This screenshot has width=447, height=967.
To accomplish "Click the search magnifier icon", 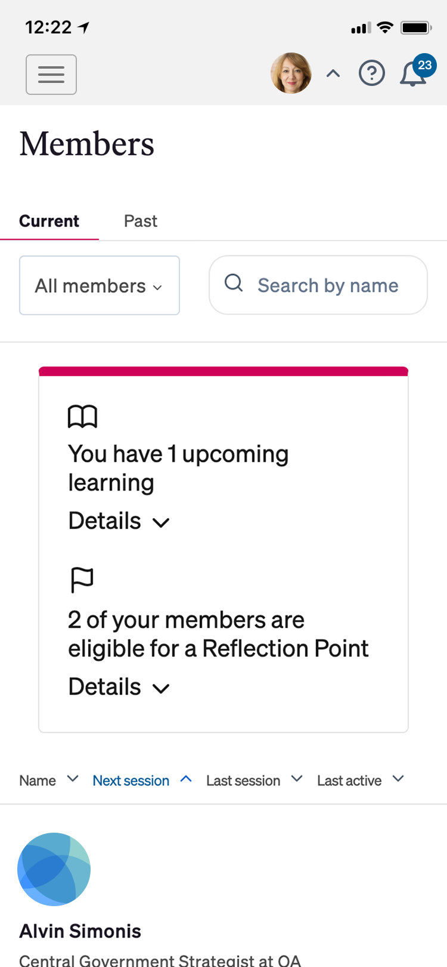I will click(x=234, y=283).
